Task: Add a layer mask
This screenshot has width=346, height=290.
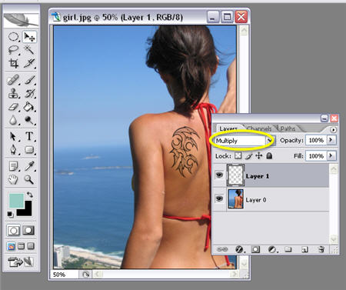Action: pos(255,249)
